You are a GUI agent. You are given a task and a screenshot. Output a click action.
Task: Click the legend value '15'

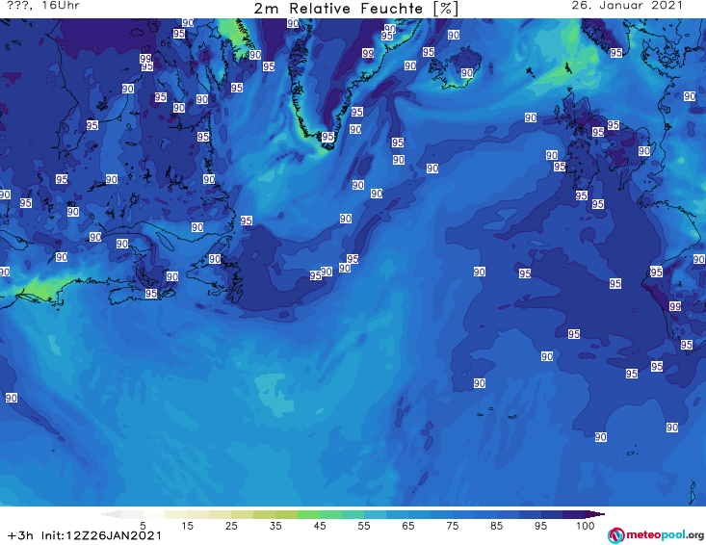pos(187,526)
